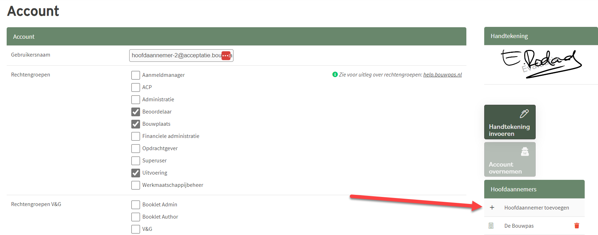
Task: Click the Gebruikersnaam input field
Action: coord(175,56)
